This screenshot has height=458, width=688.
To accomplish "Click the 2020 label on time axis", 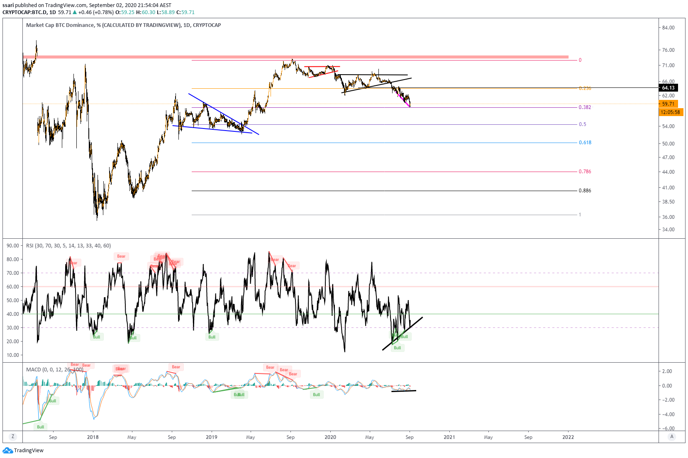I will coord(330,437).
